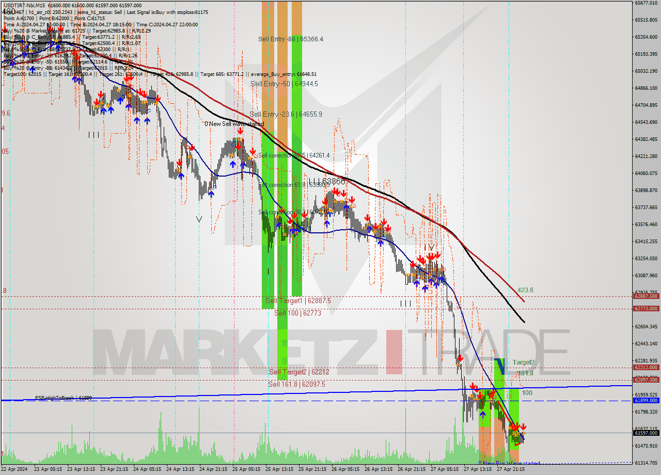The height and width of the screenshot is (475, 661).
Task: Click the '27 Apr 13:15' time axis label
Action: tap(478, 469)
